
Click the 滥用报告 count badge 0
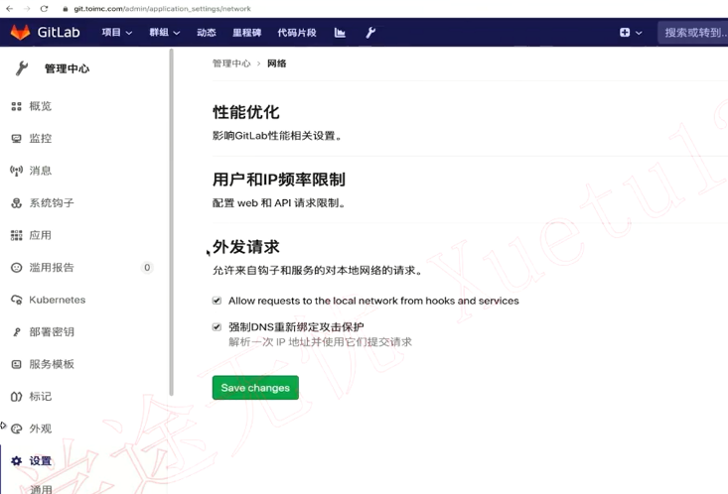coord(147,268)
